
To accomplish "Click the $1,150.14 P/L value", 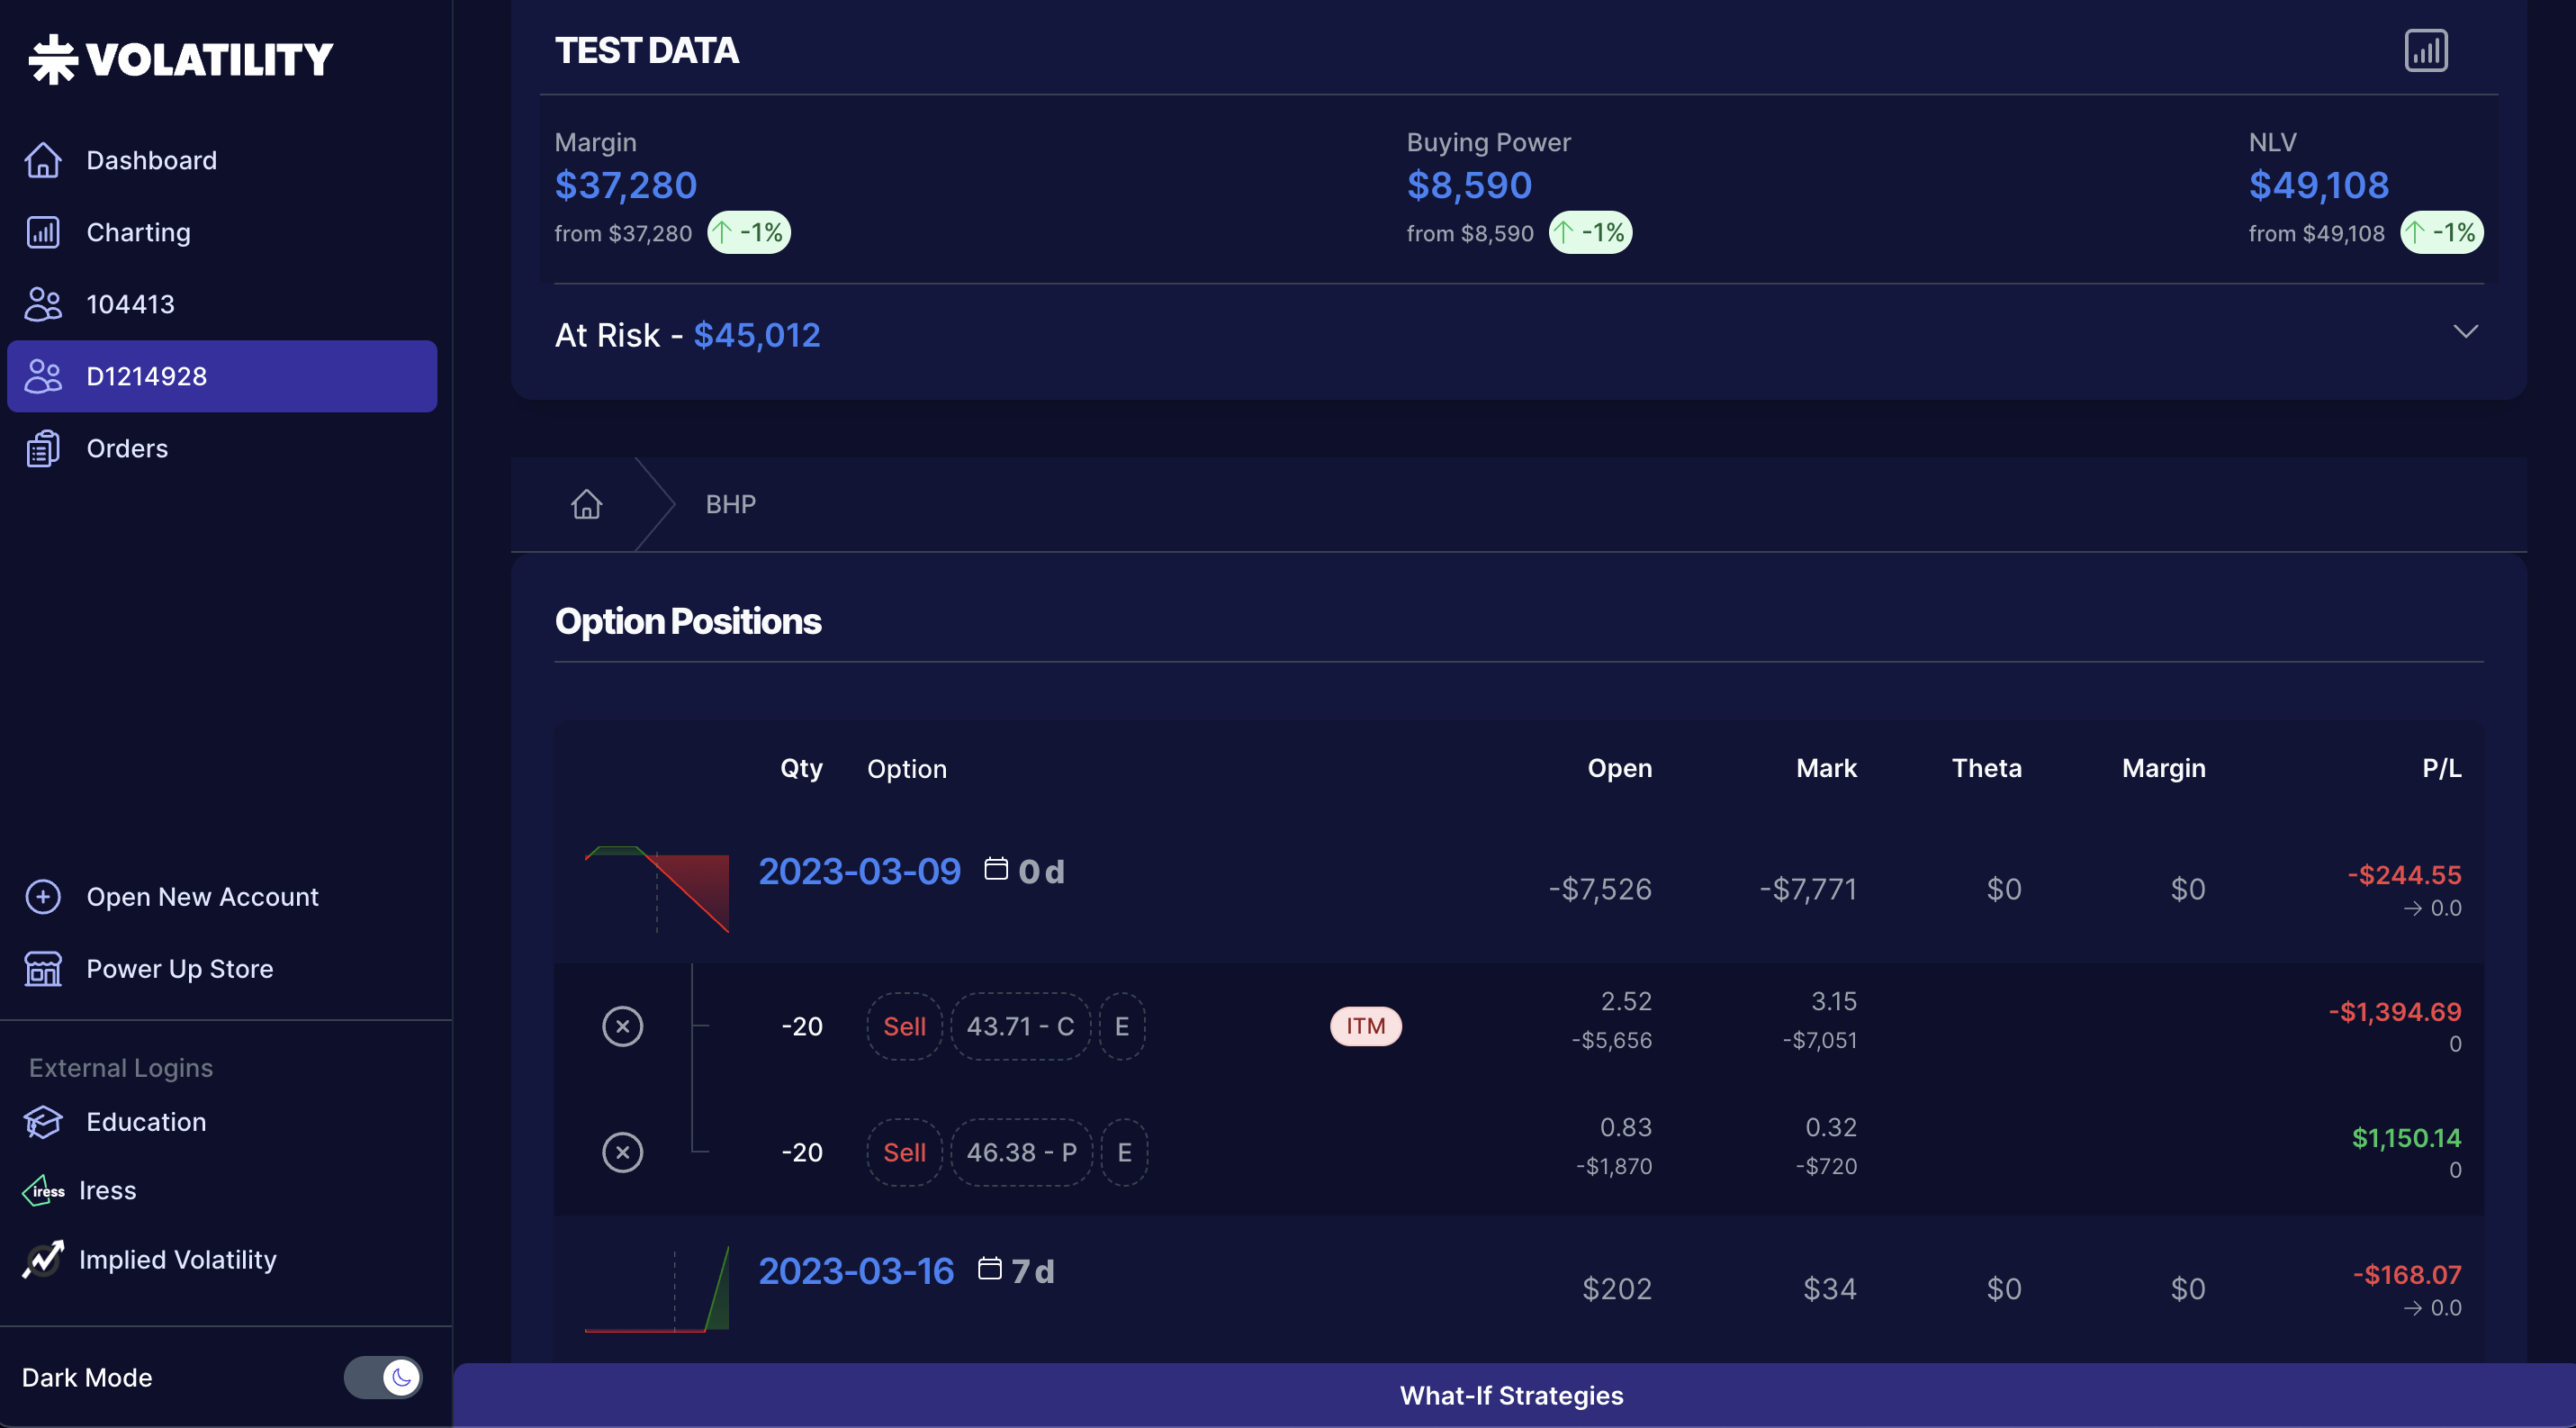I will (2406, 1138).
